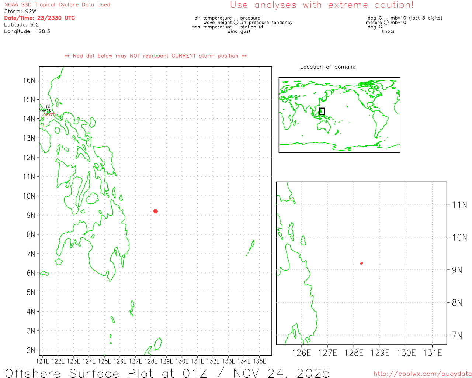Click the red storm dot in zoomed inset
The width and height of the screenshot is (472, 378).
[x=361, y=263]
